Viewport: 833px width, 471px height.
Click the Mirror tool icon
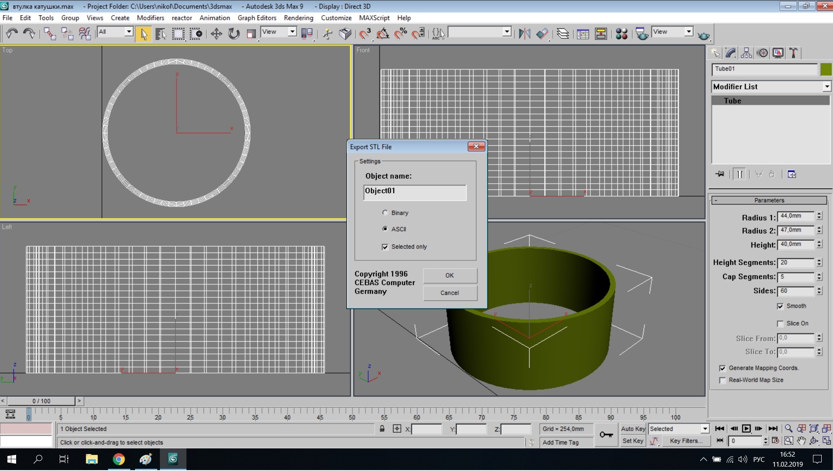525,34
